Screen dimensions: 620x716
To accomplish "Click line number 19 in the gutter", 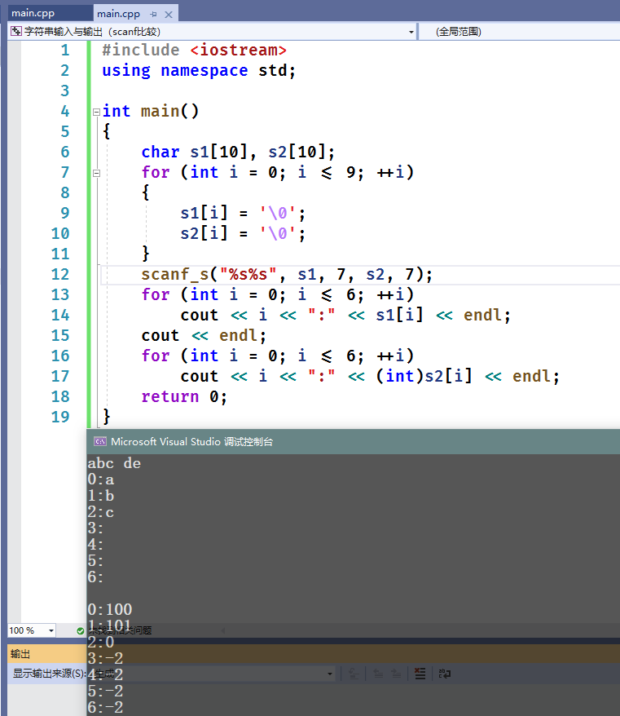I will tap(60, 417).
